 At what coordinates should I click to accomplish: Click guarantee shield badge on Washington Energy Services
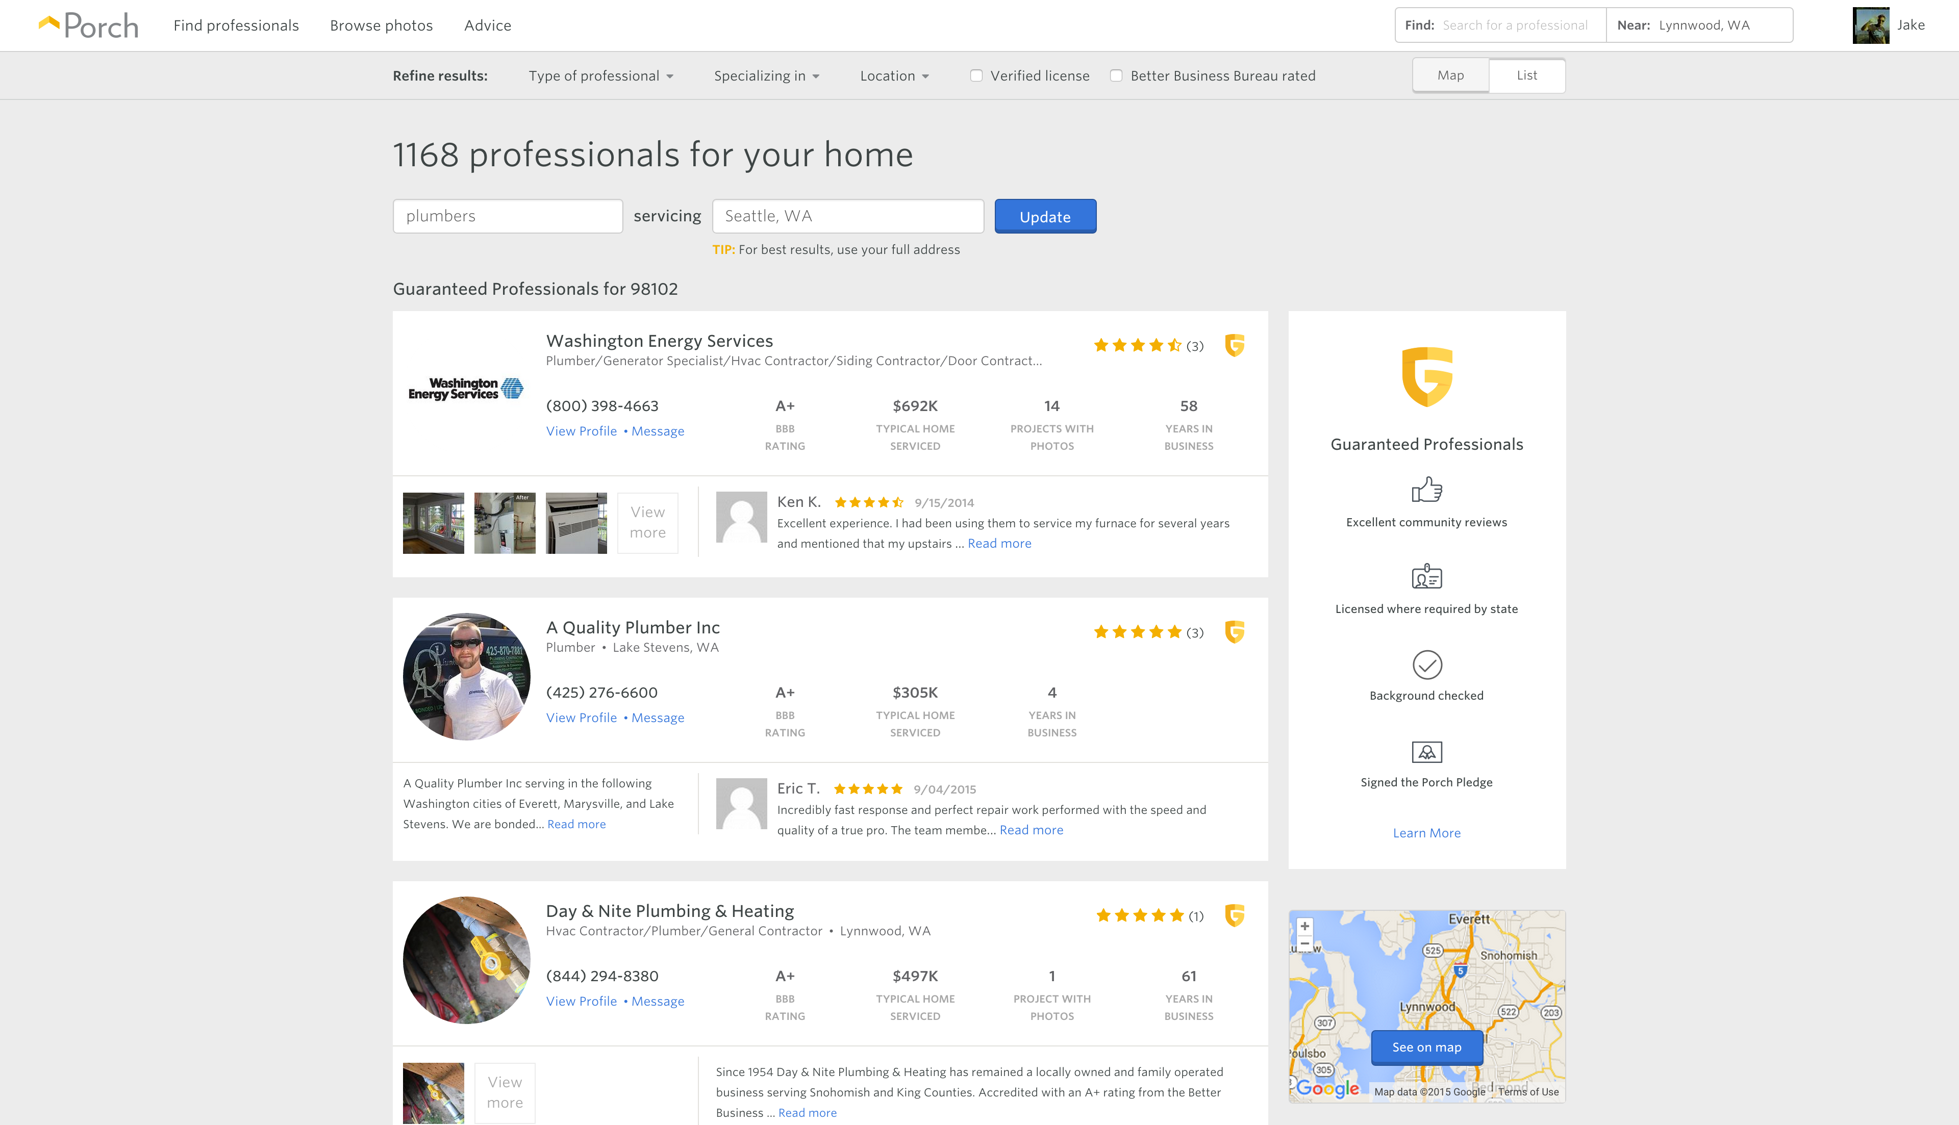click(x=1234, y=345)
